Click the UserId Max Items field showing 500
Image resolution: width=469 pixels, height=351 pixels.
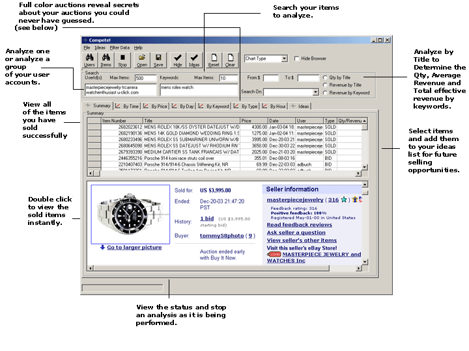point(145,78)
